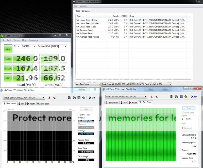The image size is (203, 168).
Task: Open the 100MB test size dropdown
Action: (29, 46)
